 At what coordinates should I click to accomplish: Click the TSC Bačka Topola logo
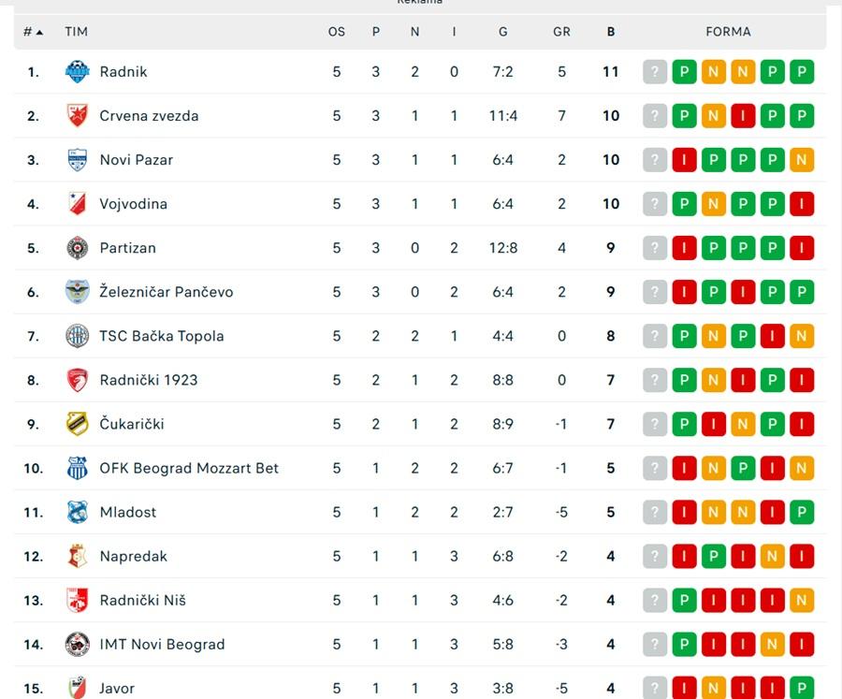coord(77,336)
